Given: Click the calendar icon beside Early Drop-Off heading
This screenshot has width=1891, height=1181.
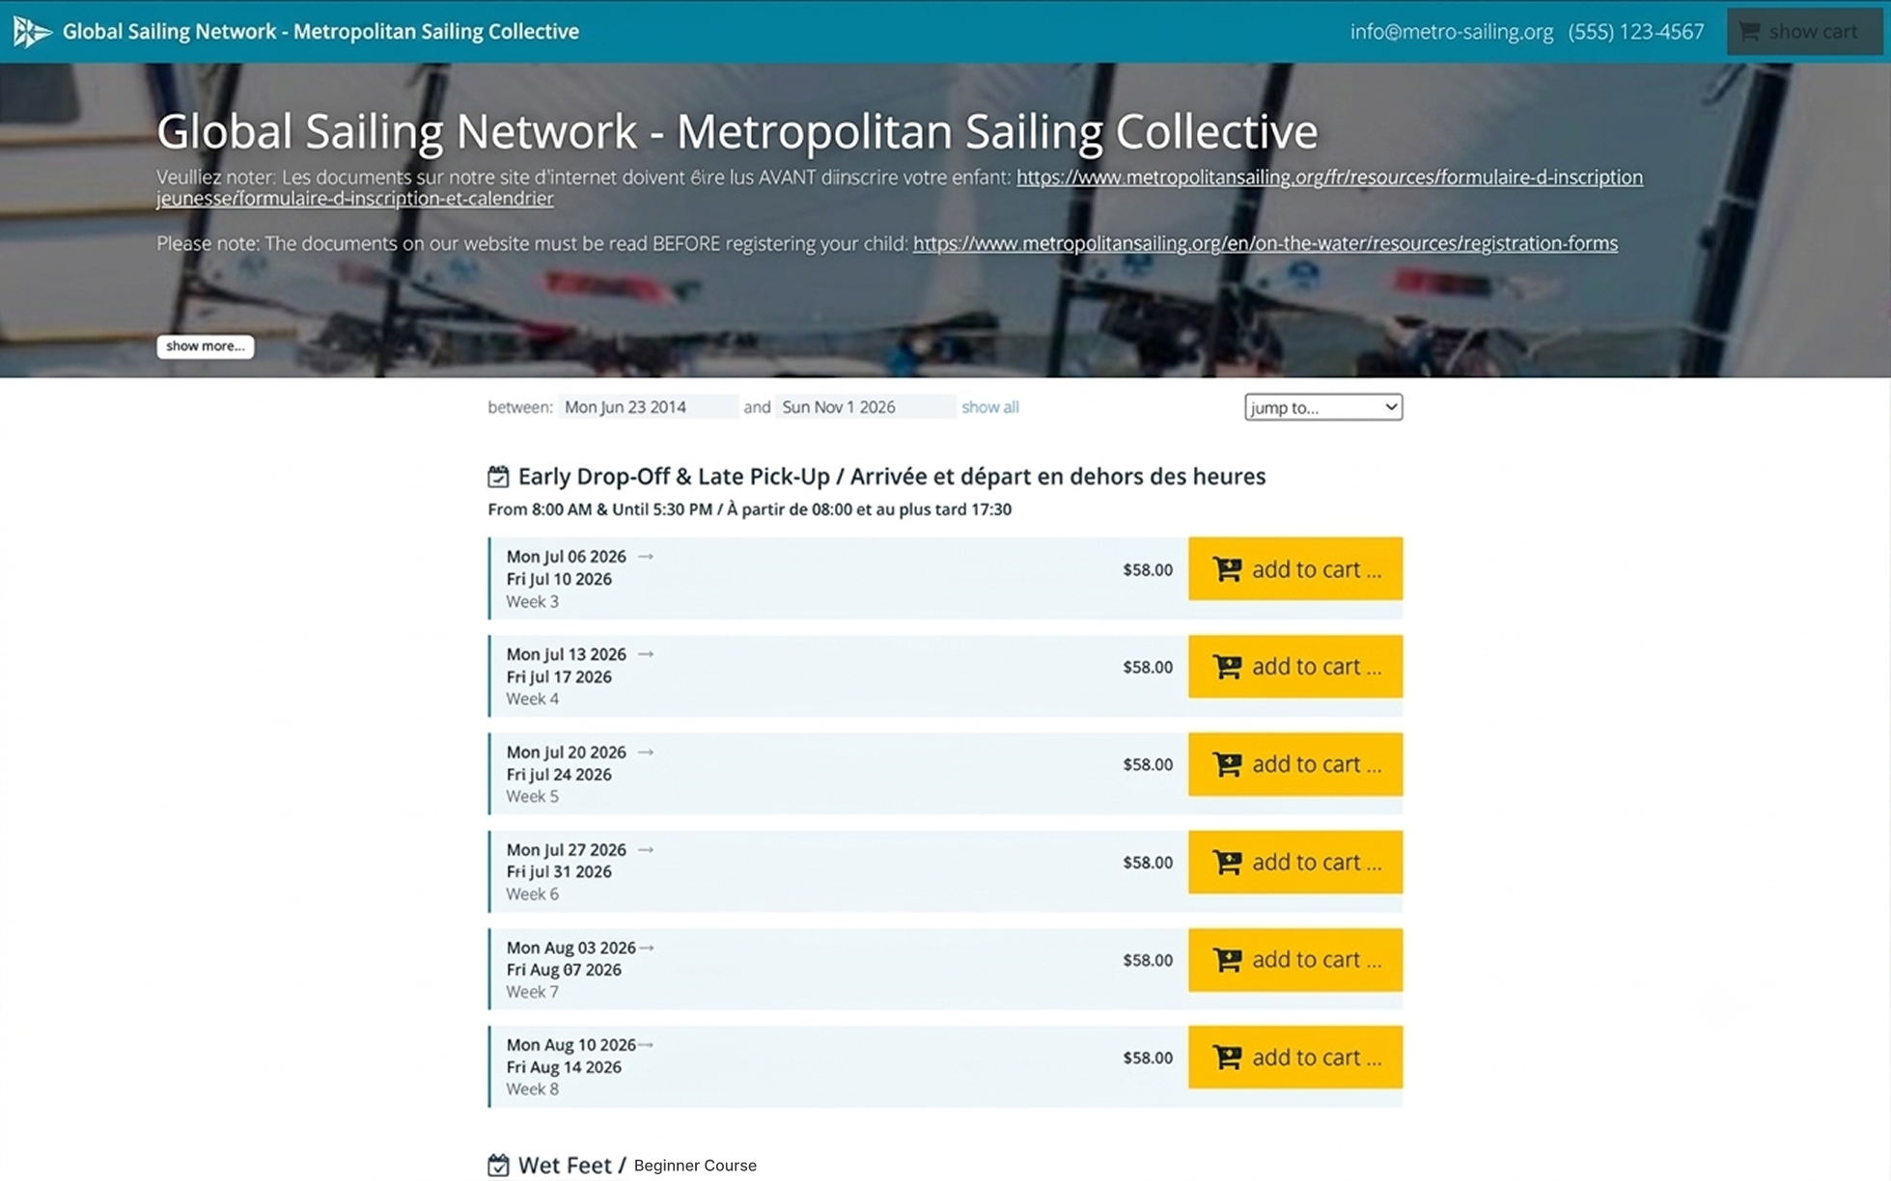Looking at the screenshot, I should [498, 476].
